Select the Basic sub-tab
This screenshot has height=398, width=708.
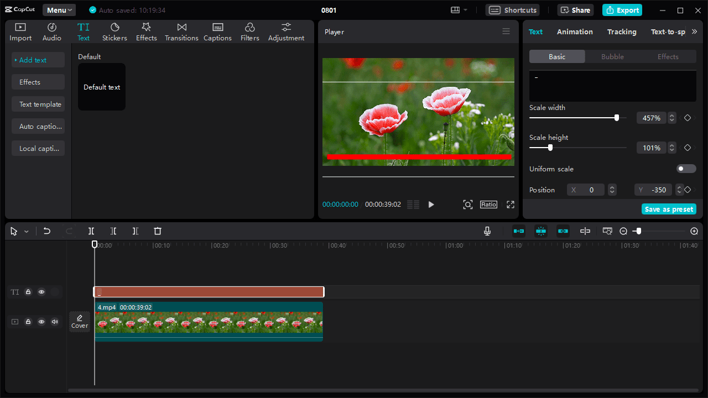pos(557,56)
